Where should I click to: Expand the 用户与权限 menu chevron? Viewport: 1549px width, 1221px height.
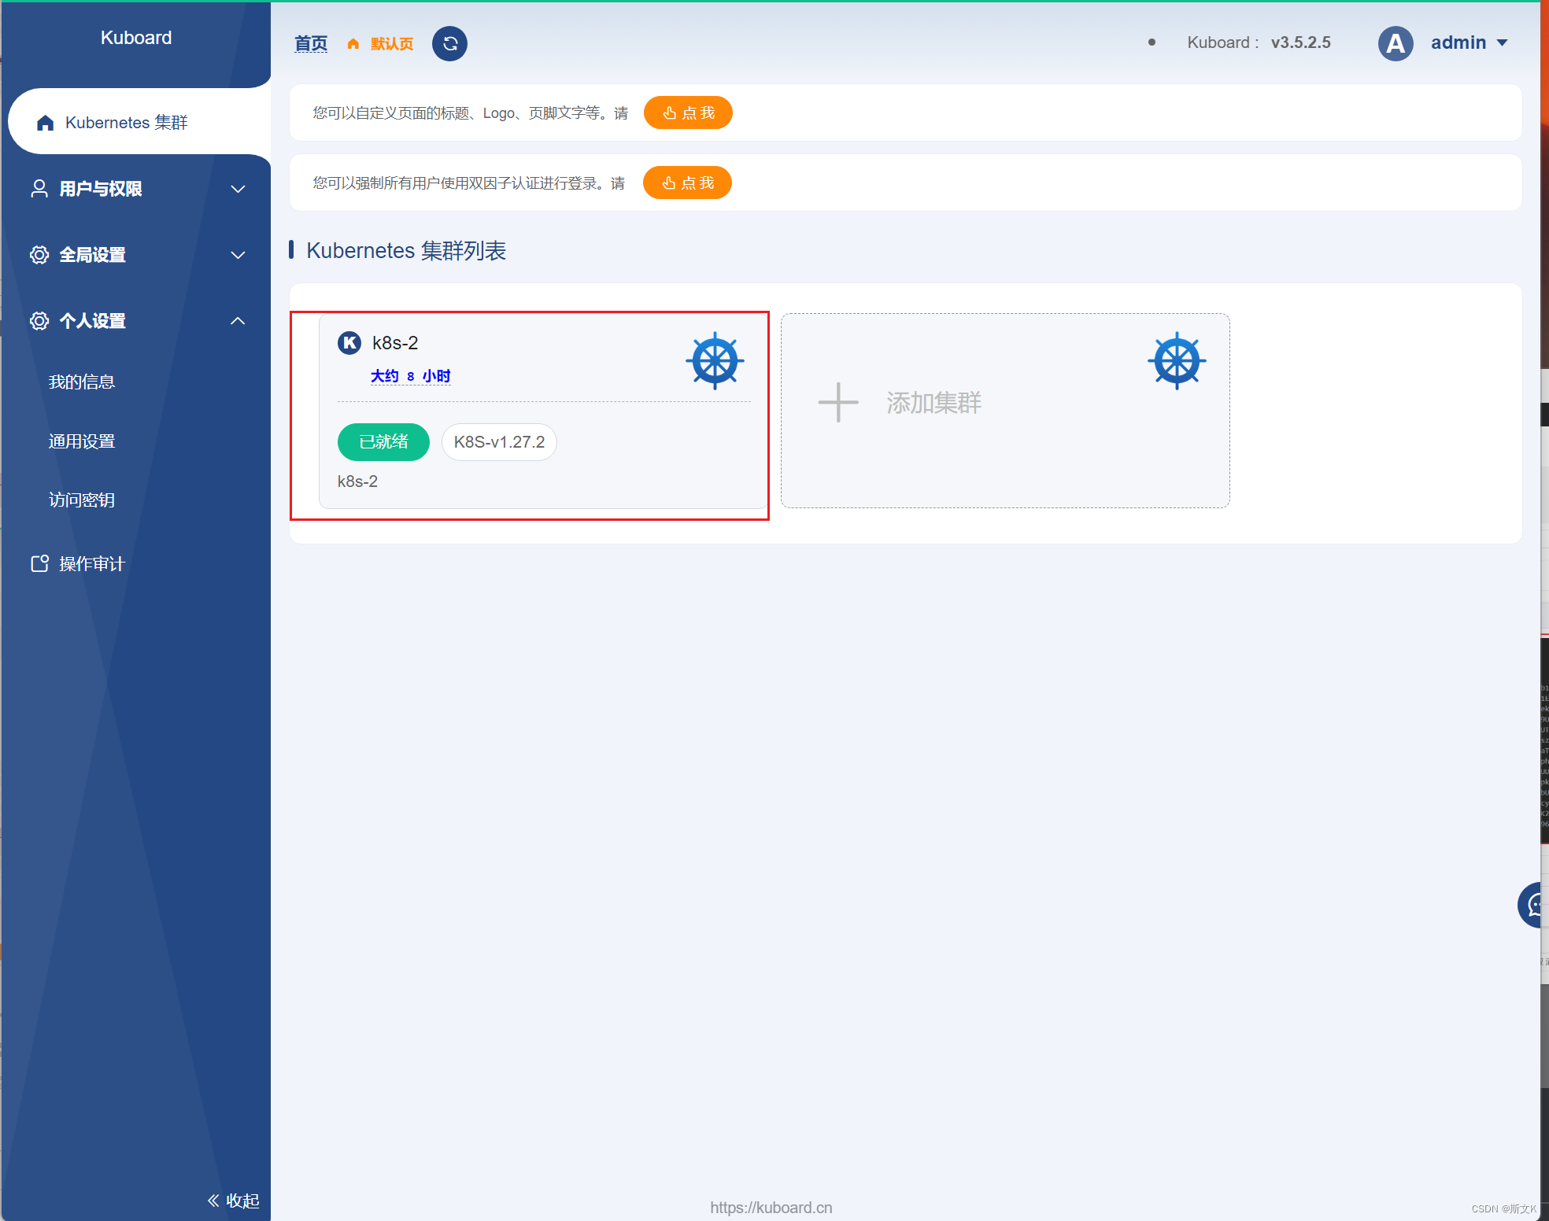(238, 189)
